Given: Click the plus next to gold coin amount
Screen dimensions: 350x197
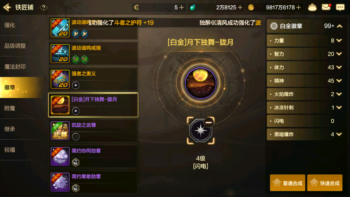Looking at the screenshot, I should tap(298, 7).
